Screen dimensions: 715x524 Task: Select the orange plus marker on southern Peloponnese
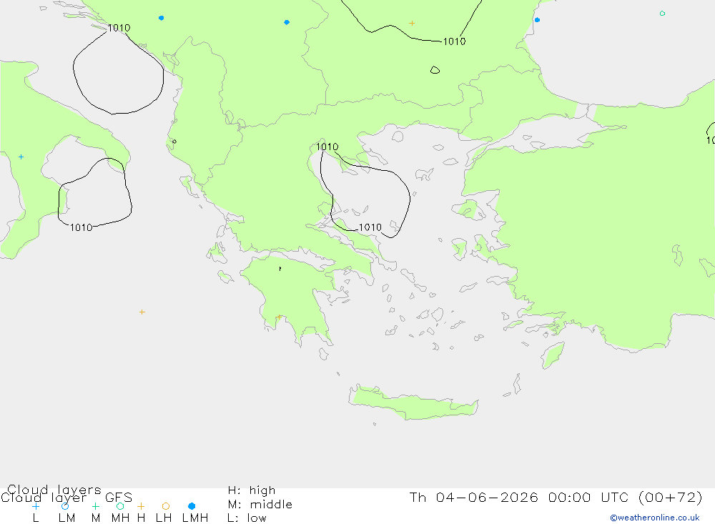point(279,317)
